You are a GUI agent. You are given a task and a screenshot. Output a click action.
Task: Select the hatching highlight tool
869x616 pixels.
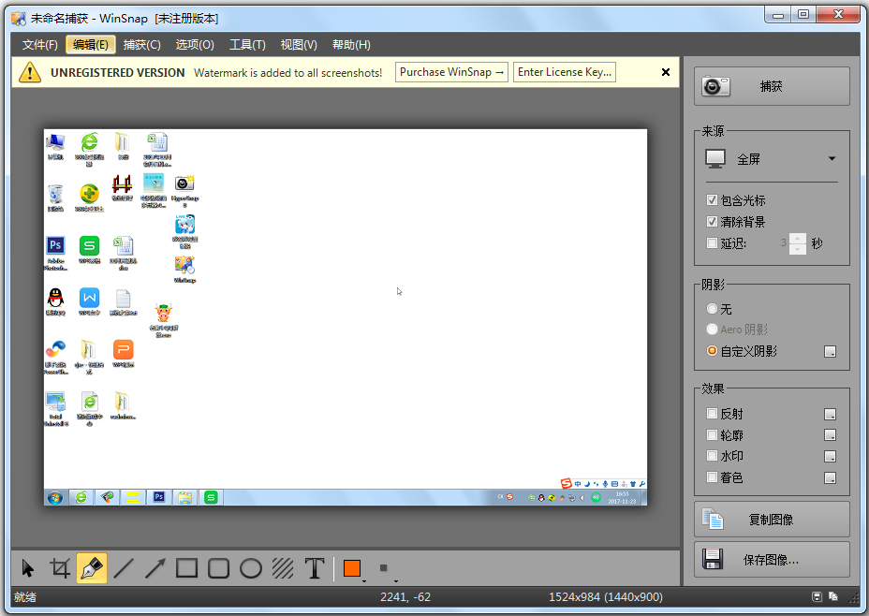coord(283,568)
